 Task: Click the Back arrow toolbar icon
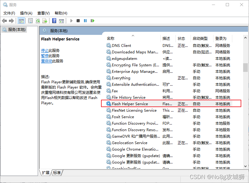tap(4, 21)
